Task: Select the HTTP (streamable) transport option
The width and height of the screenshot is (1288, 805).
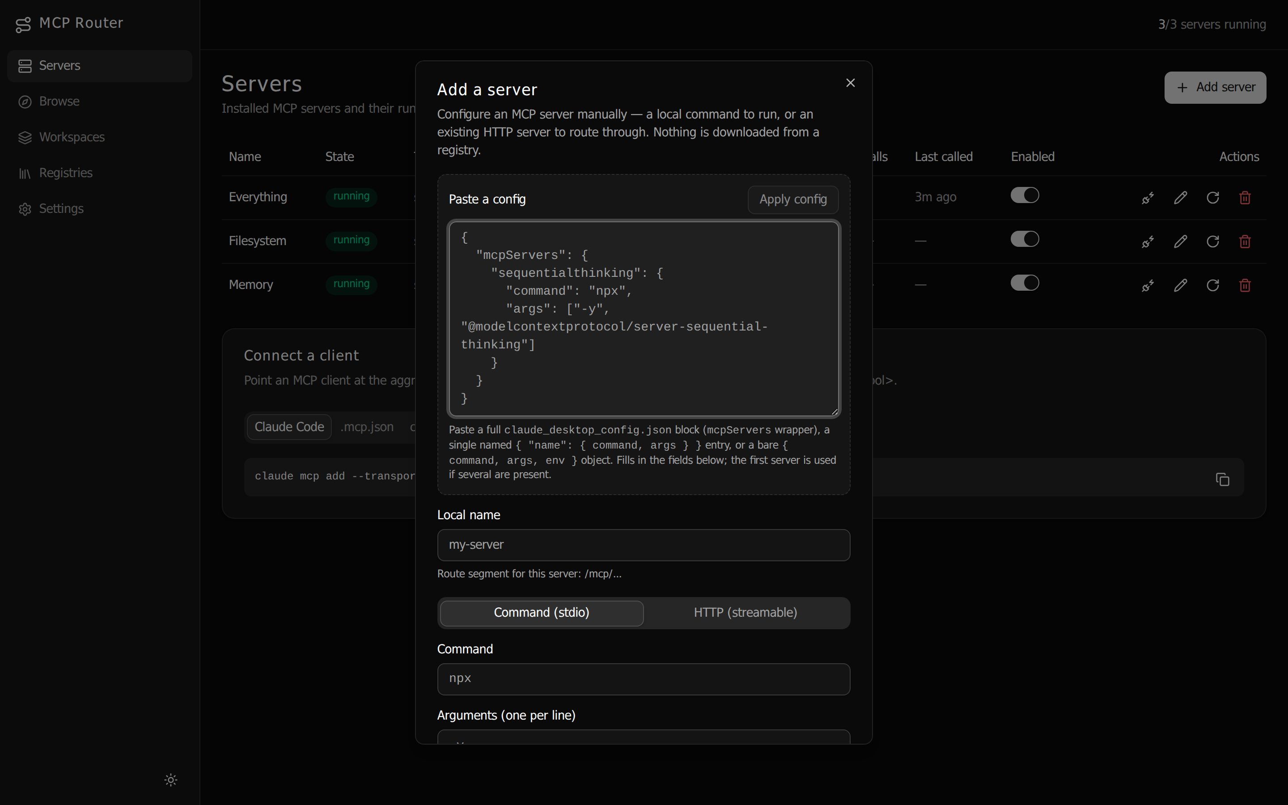Action: (745, 613)
